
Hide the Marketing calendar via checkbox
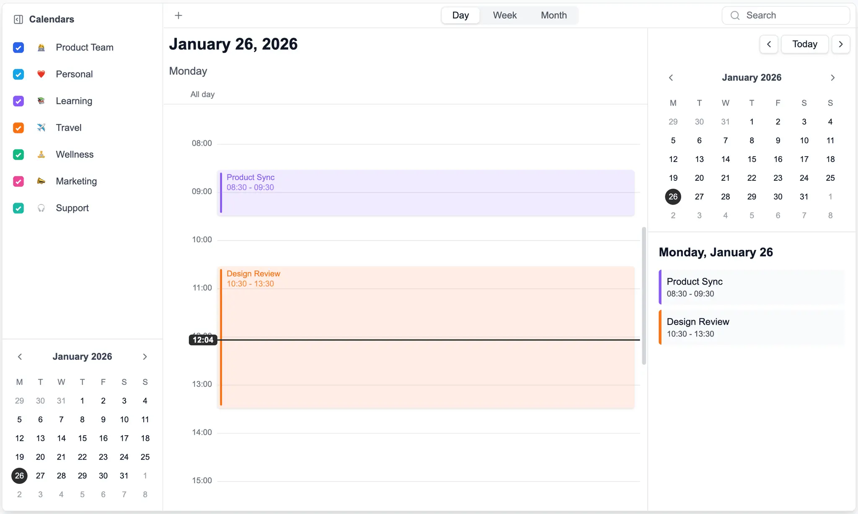pyautogui.click(x=18, y=181)
